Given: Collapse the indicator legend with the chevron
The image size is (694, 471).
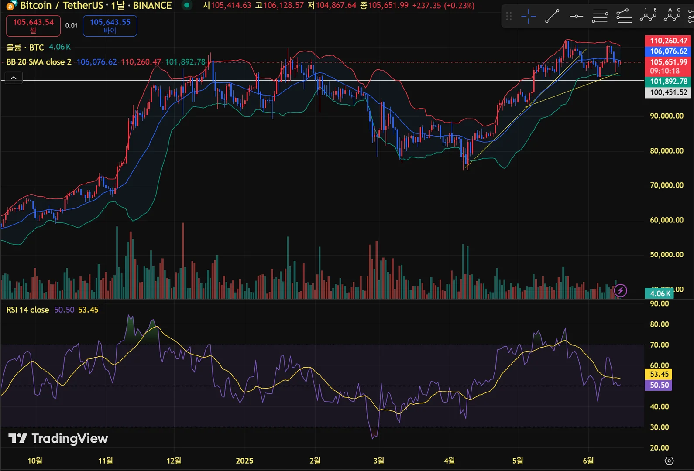Looking at the screenshot, I should click(14, 78).
